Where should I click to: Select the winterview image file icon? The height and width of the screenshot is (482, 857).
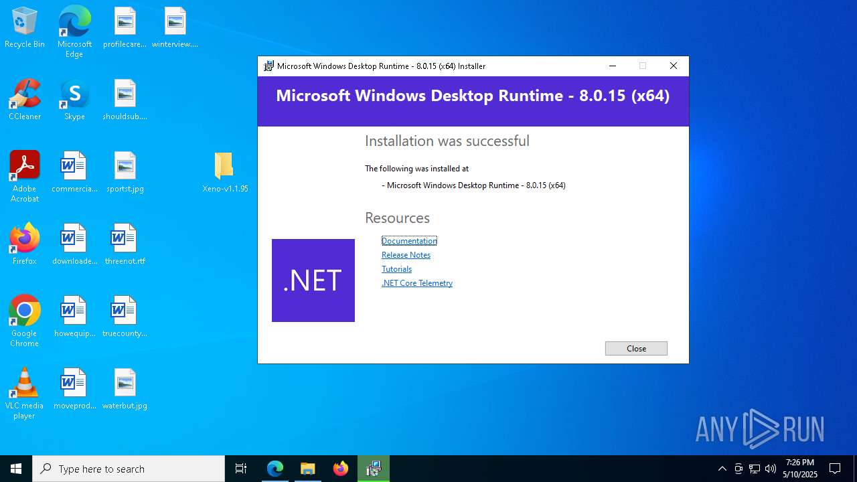click(x=175, y=28)
